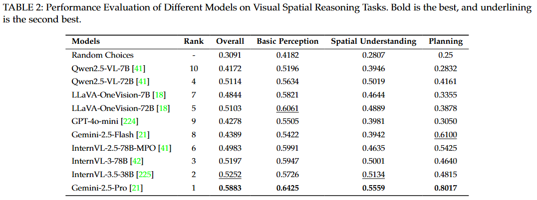Screen dimensions: 537x200
Task: Select the Rank column header
Action: (194, 42)
